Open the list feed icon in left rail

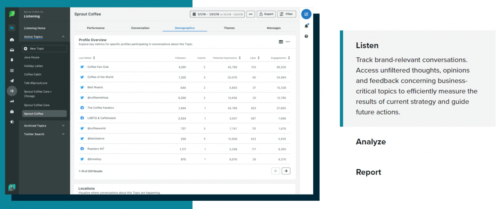(x=12, y=70)
